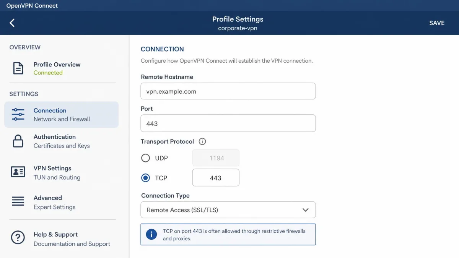Click the Remote Hostname label
This screenshot has width=459, height=258.
[167, 77]
